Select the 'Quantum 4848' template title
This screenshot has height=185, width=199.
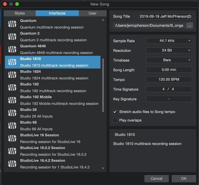[33, 46]
